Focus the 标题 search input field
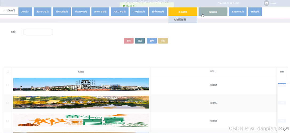This screenshot has height=133, width=290. click(x=38, y=32)
